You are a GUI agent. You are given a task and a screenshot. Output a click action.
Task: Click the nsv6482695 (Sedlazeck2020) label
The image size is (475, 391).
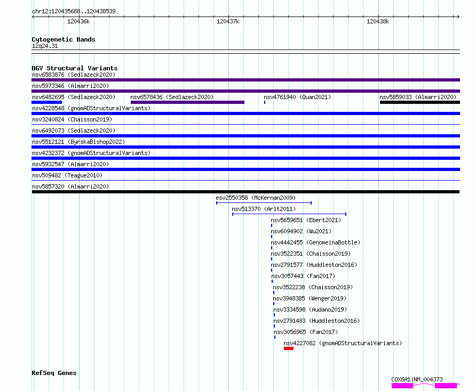click(x=74, y=97)
